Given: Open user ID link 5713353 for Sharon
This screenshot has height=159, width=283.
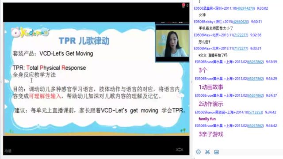Looking at the screenshot, I should coord(256,112).
